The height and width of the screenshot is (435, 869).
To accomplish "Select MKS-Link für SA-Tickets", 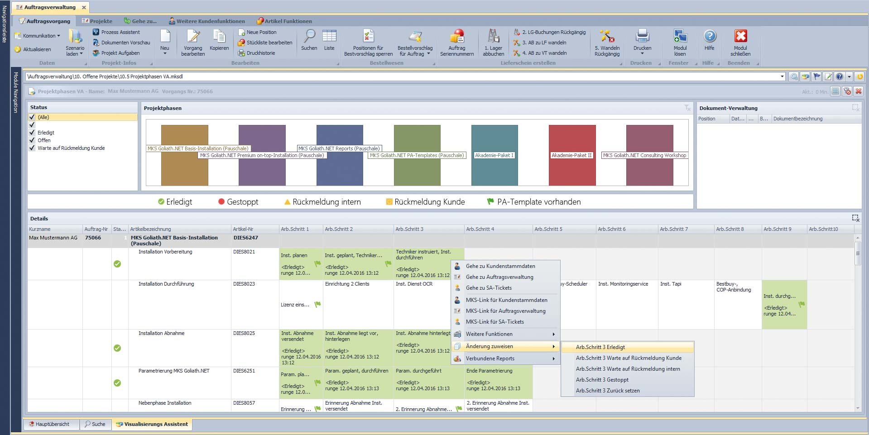I will coord(505,322).
